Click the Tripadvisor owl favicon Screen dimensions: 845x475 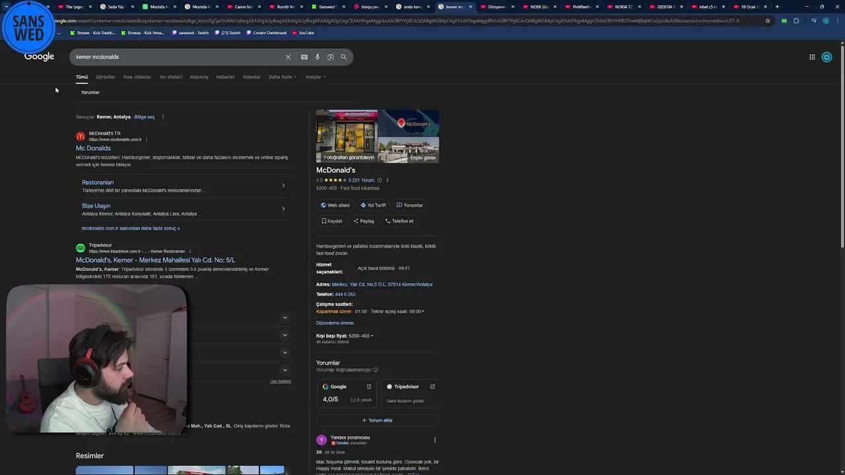pos(81,248)
